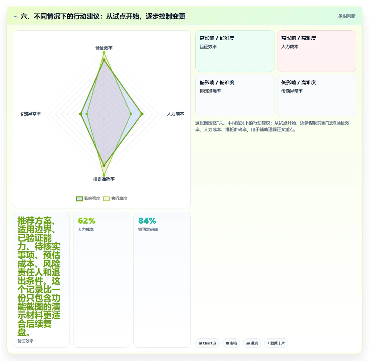Image resolution: width=369 pixels, height=361 pixels.
Task: Click the 验证效率 radar axis label
Action: pos(104,48)
